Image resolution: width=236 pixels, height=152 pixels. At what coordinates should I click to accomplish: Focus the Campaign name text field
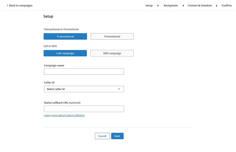tap(84, 72)
